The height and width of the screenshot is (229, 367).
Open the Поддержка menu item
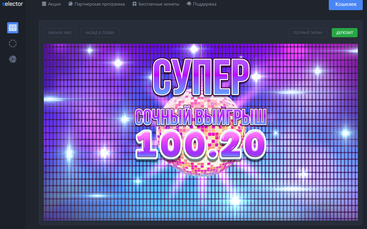pos(205,4)
